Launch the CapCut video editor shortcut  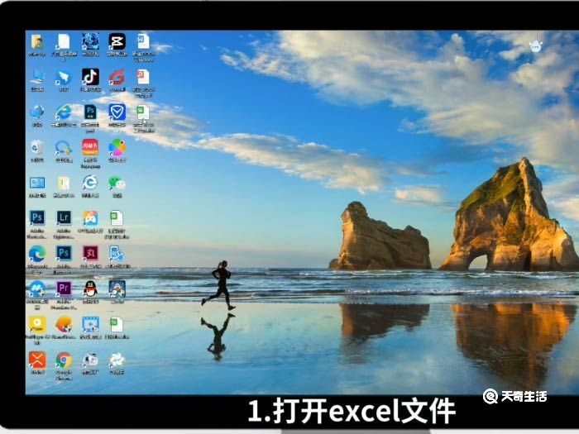point(117,41)
